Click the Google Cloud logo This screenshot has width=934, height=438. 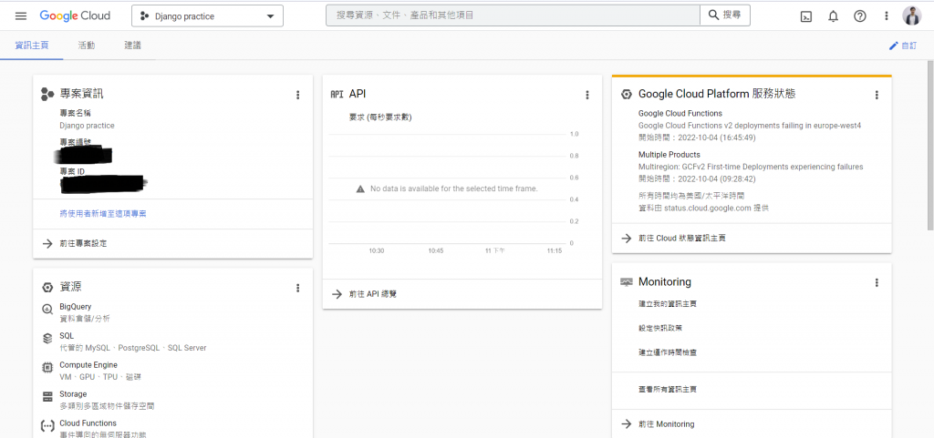point(75,16)
